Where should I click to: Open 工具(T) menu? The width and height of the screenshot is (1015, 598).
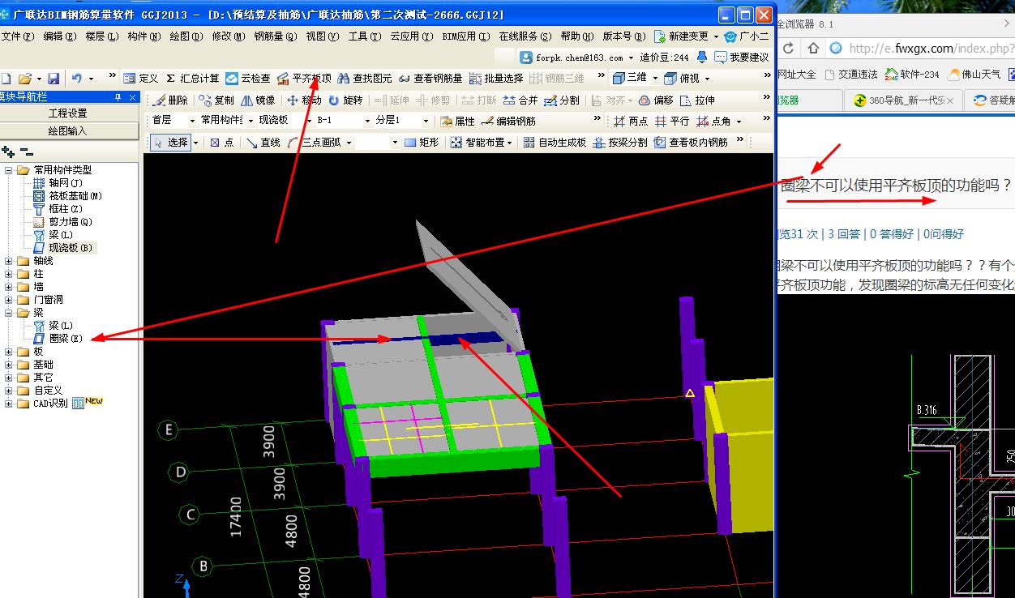click(x=365, y=36)
